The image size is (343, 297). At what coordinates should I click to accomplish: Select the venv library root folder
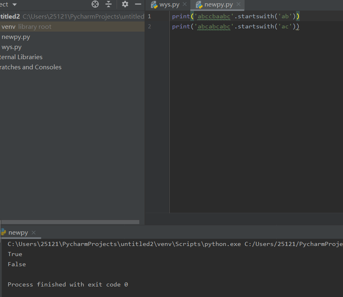[x=72, y=27]
